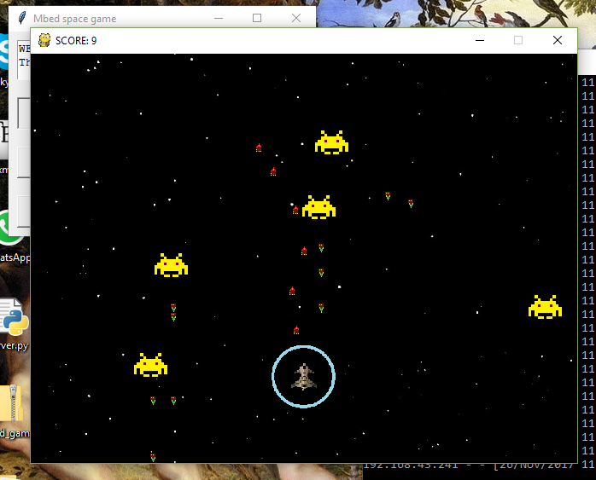
Task: Click the yellow alien at the far right edge
Action: [x=545, y=307]
